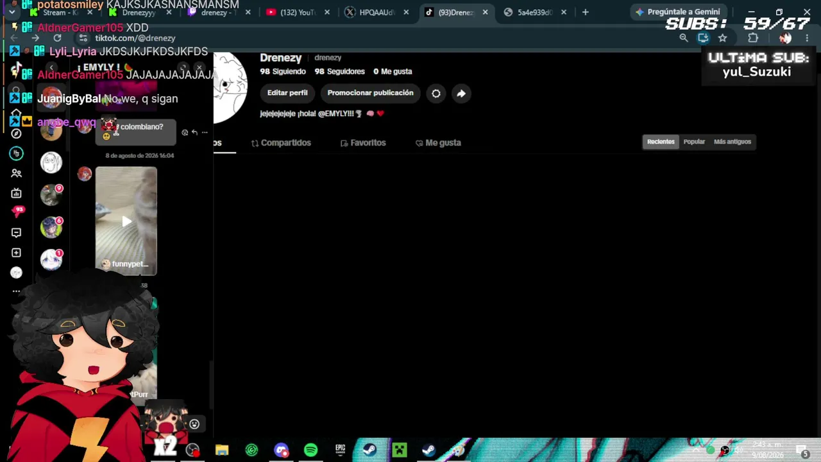Sort videos by Recientes

661,142
